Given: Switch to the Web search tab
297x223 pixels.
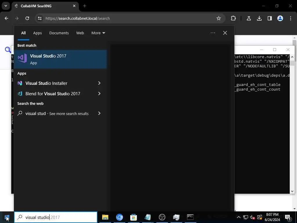Looking at the screenshot, I should pyautogui.click(x=80, y=33).
